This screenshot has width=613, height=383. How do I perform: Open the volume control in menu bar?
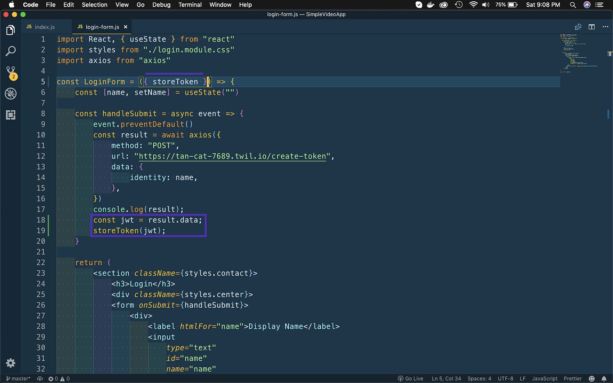(x=486, y=5)
